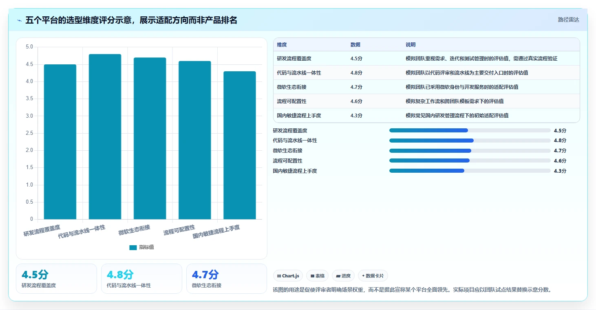Click the 流程可配置性 progress bar

click(x=470, y=161)
